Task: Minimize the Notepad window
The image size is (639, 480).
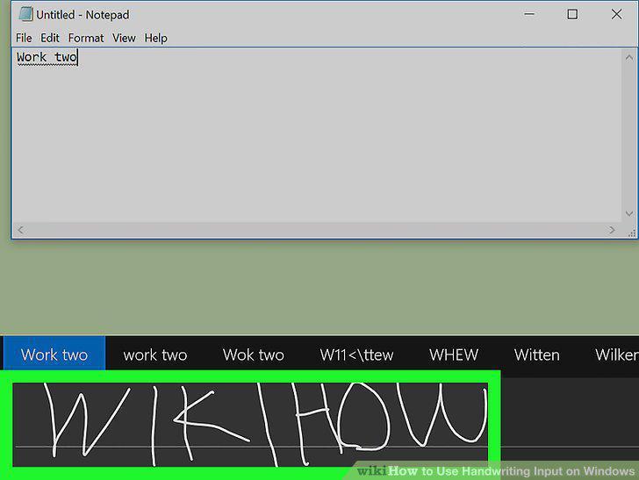Action: [x=529, y=14]
